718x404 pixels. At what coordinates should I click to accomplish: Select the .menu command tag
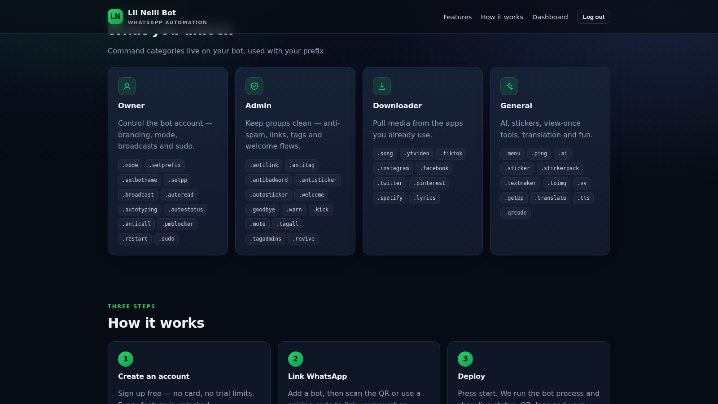tap(512, 154)
